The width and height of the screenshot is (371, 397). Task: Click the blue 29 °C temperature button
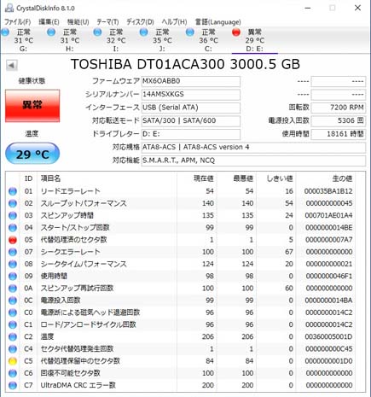pos(32,154)
